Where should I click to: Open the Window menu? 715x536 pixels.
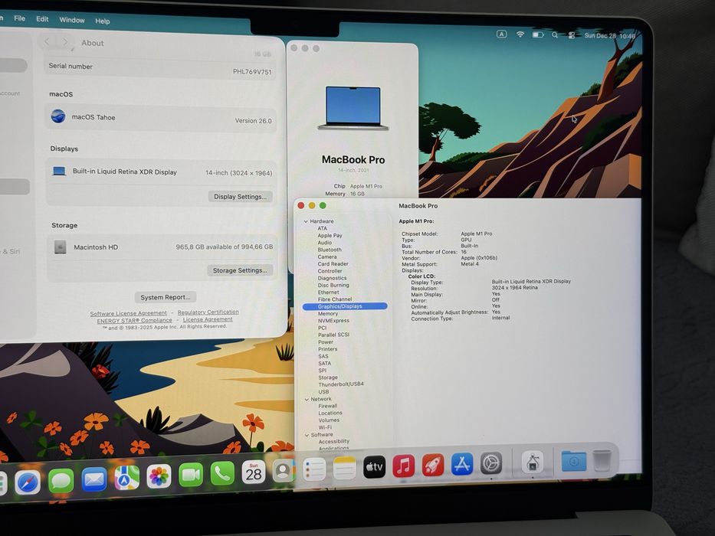pyautogui.click(x=72, y=20)
